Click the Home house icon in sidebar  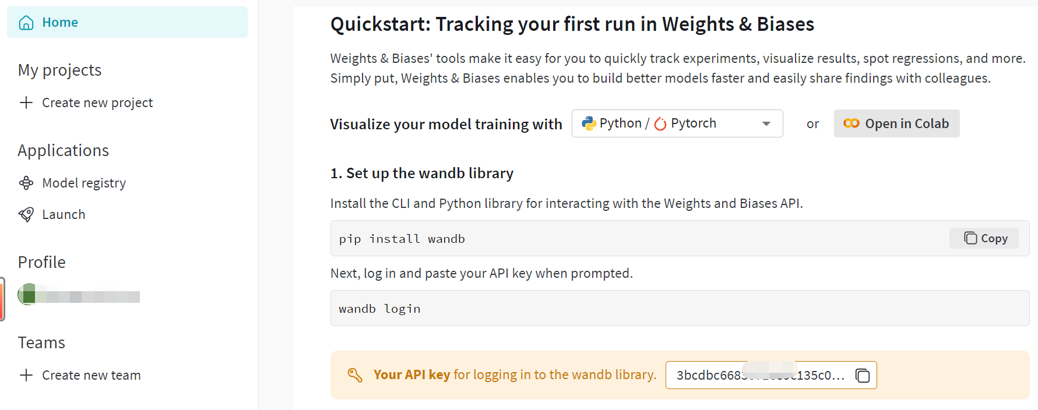pyautogui.click(x=26, y=22)
